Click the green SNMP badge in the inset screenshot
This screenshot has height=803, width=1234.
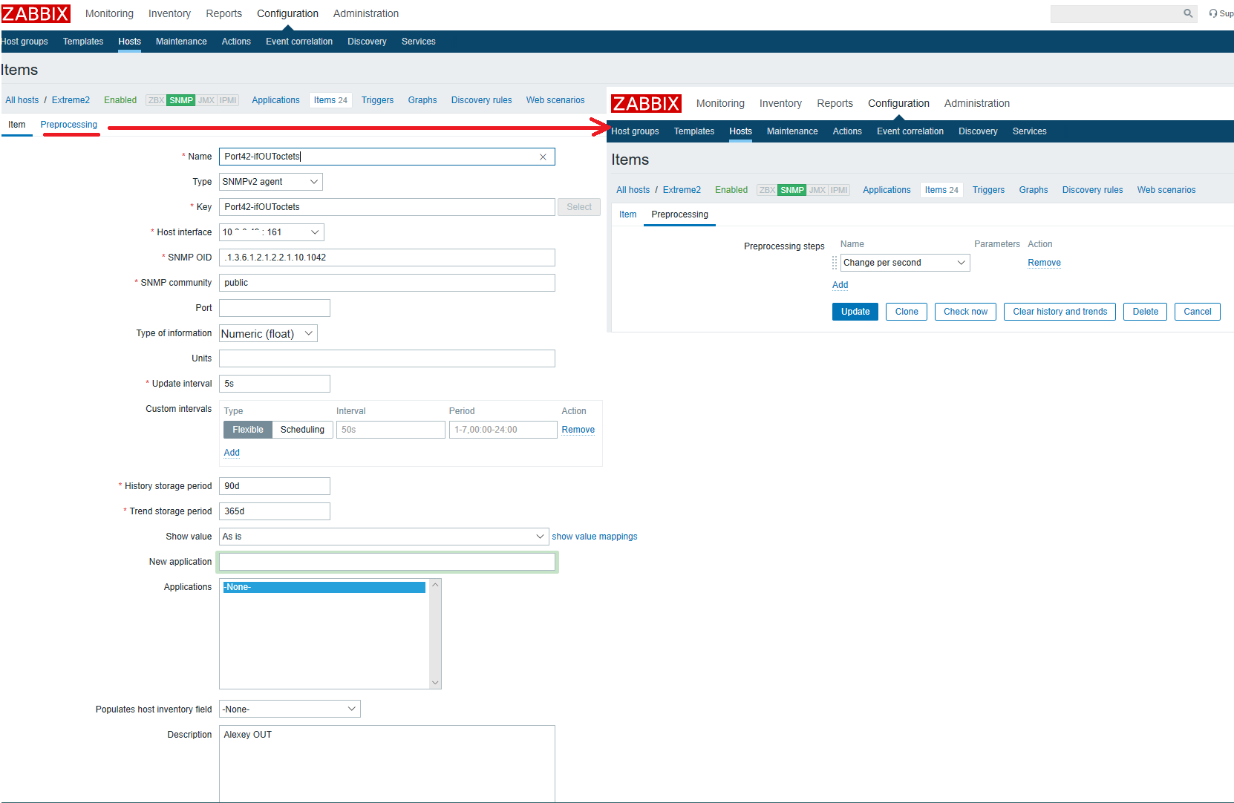[792, 190]
